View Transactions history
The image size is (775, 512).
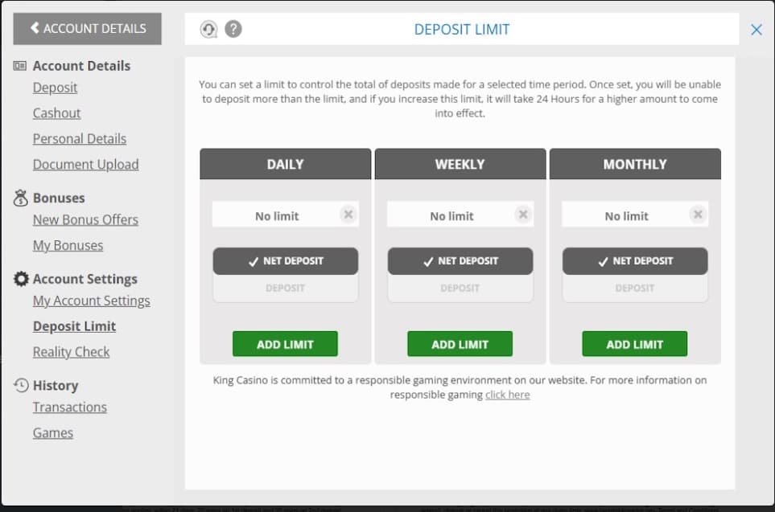click(x=70, y=408)
